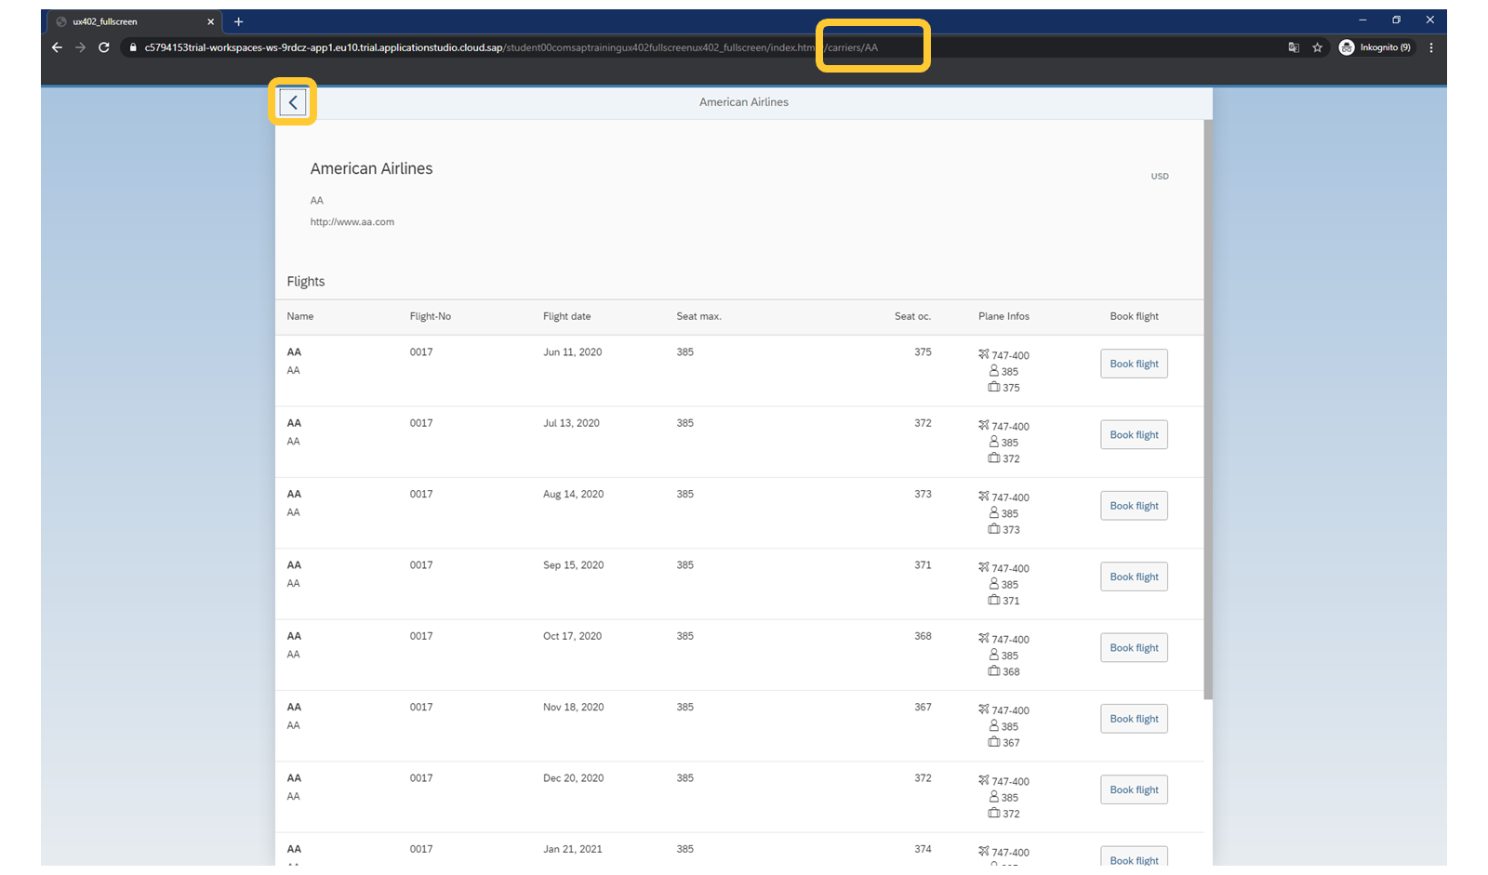This screenshot has height=875, width=1488.
Task: Click the person icon in the Sep 15, 2020 row
Action: 994,583
